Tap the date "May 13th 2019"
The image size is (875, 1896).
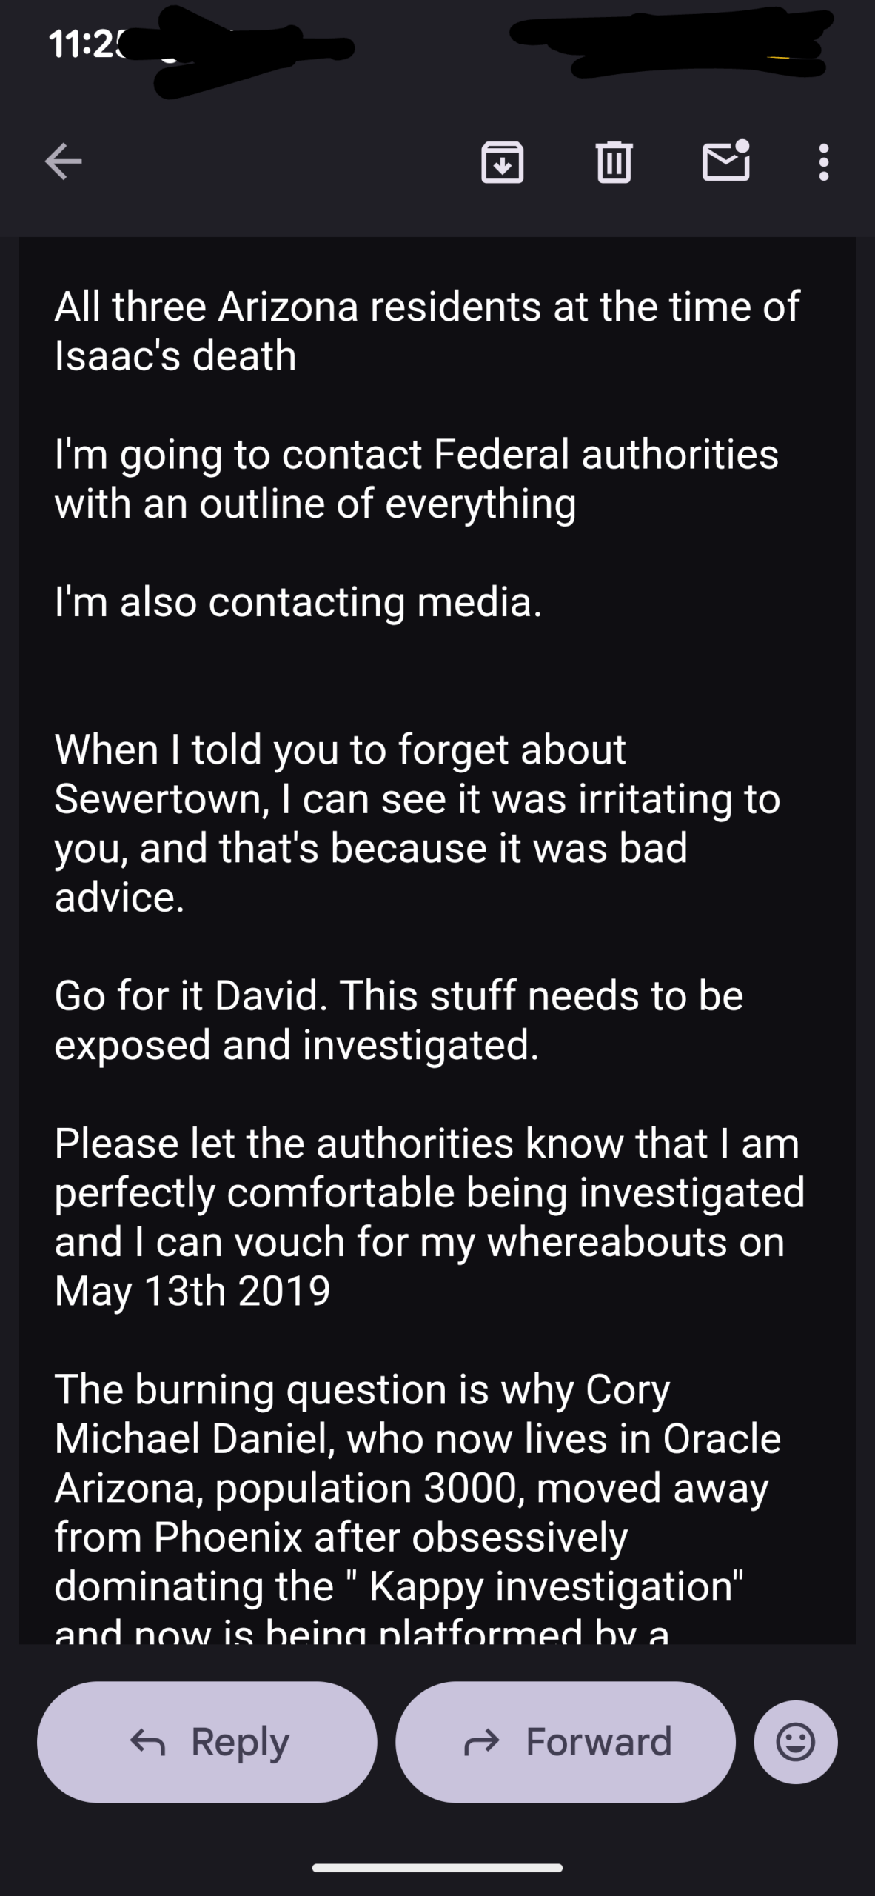[192, 1291]
